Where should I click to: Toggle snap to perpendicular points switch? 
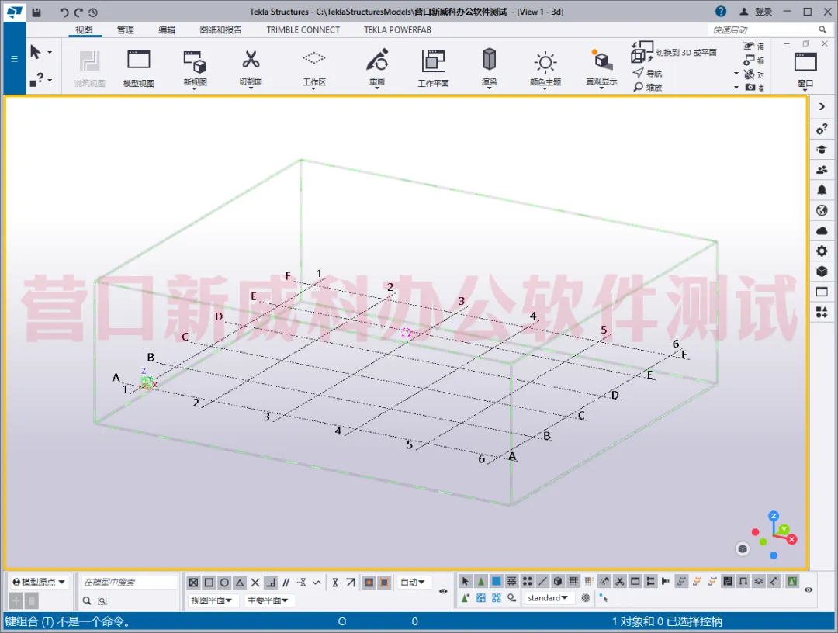(271, 583)
